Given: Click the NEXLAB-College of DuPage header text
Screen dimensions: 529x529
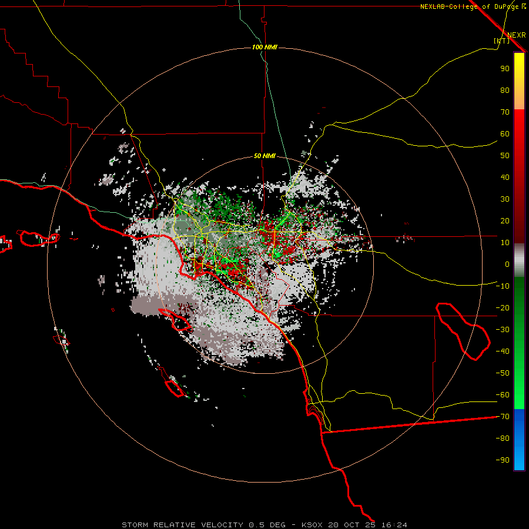Looking at the screenshot, I should click(473, 6).
